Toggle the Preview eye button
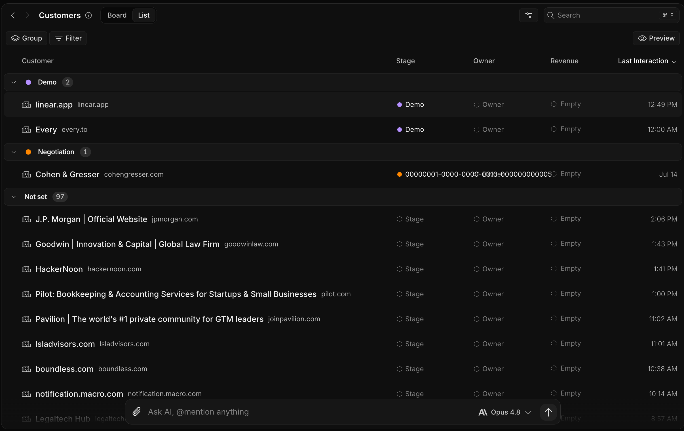The height and width of the screenshot is (431, 684). (656, 38)
